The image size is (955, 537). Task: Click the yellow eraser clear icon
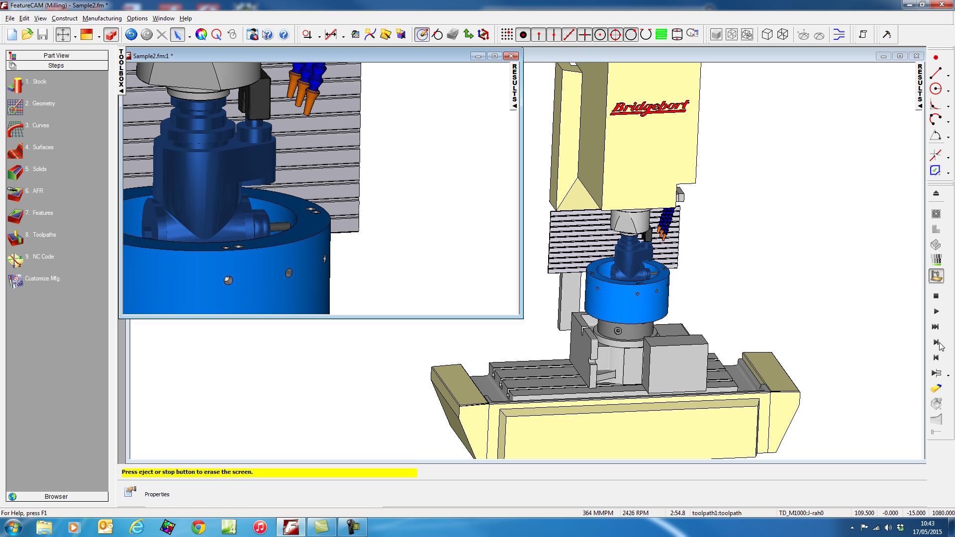click(936, 388)
